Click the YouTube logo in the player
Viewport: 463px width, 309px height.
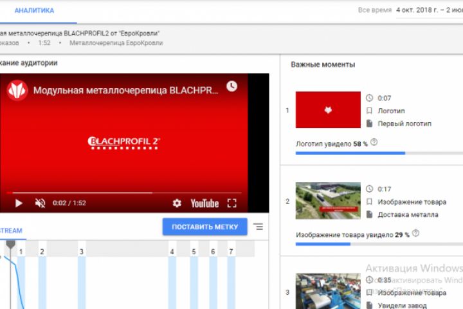point(204,203)
